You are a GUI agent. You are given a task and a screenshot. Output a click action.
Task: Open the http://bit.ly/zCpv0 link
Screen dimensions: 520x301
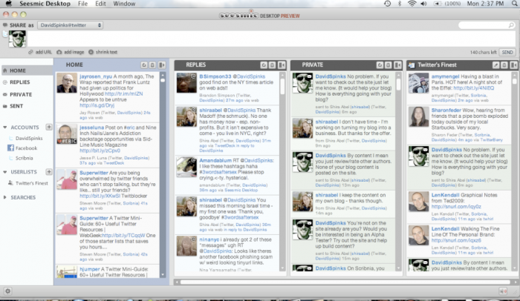click(x=100, y=150)
